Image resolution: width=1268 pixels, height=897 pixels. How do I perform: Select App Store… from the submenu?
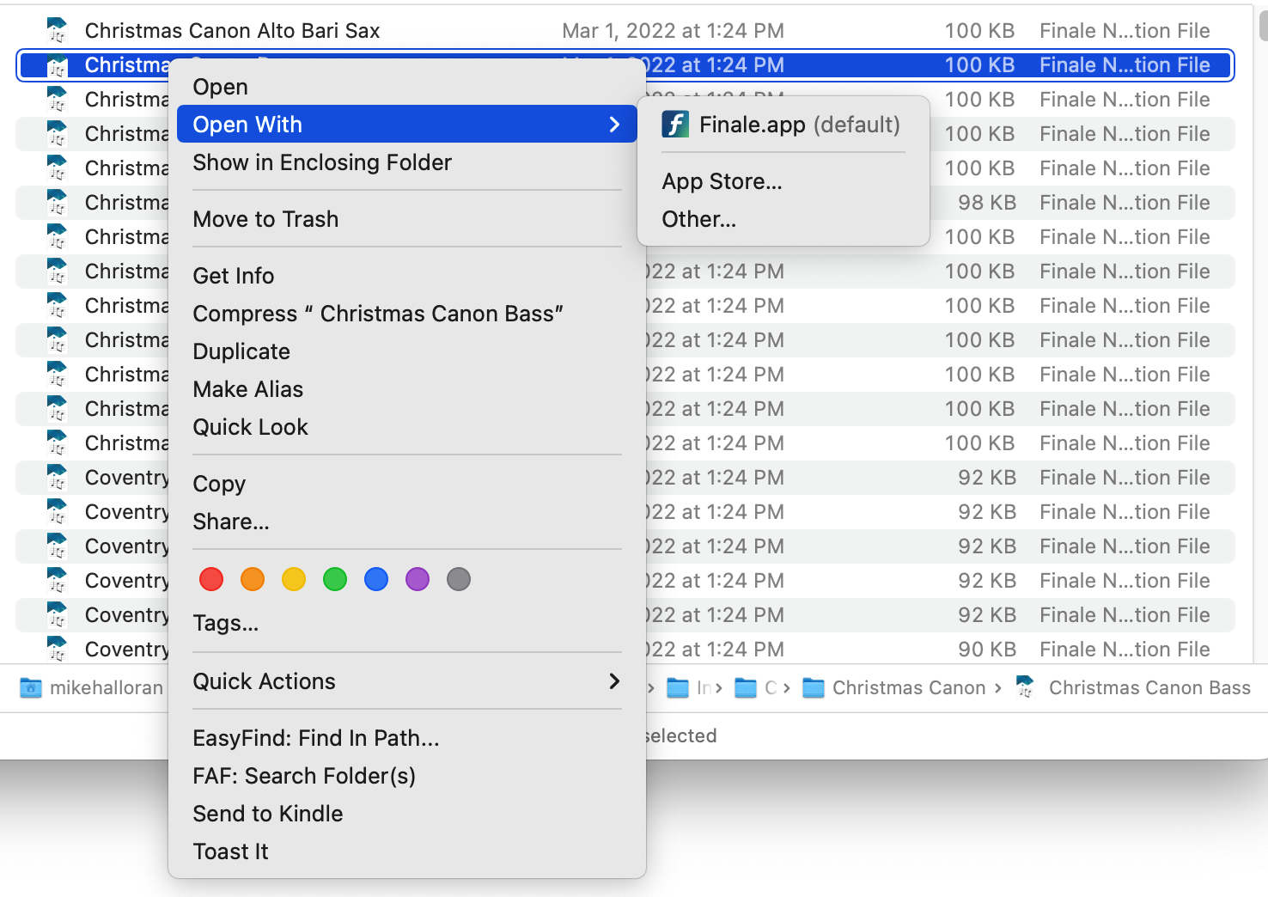722,182
